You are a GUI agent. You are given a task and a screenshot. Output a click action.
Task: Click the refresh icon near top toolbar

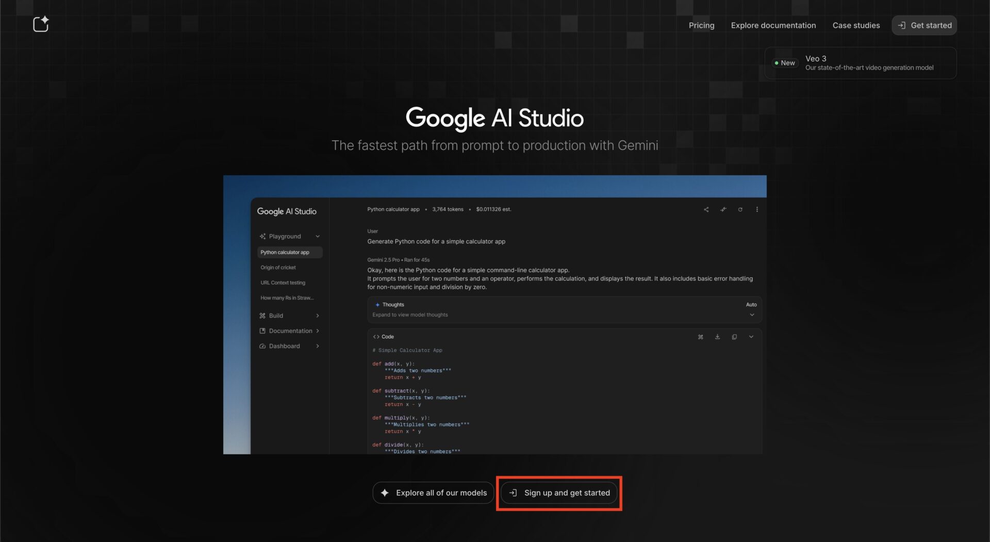(740, 209)
